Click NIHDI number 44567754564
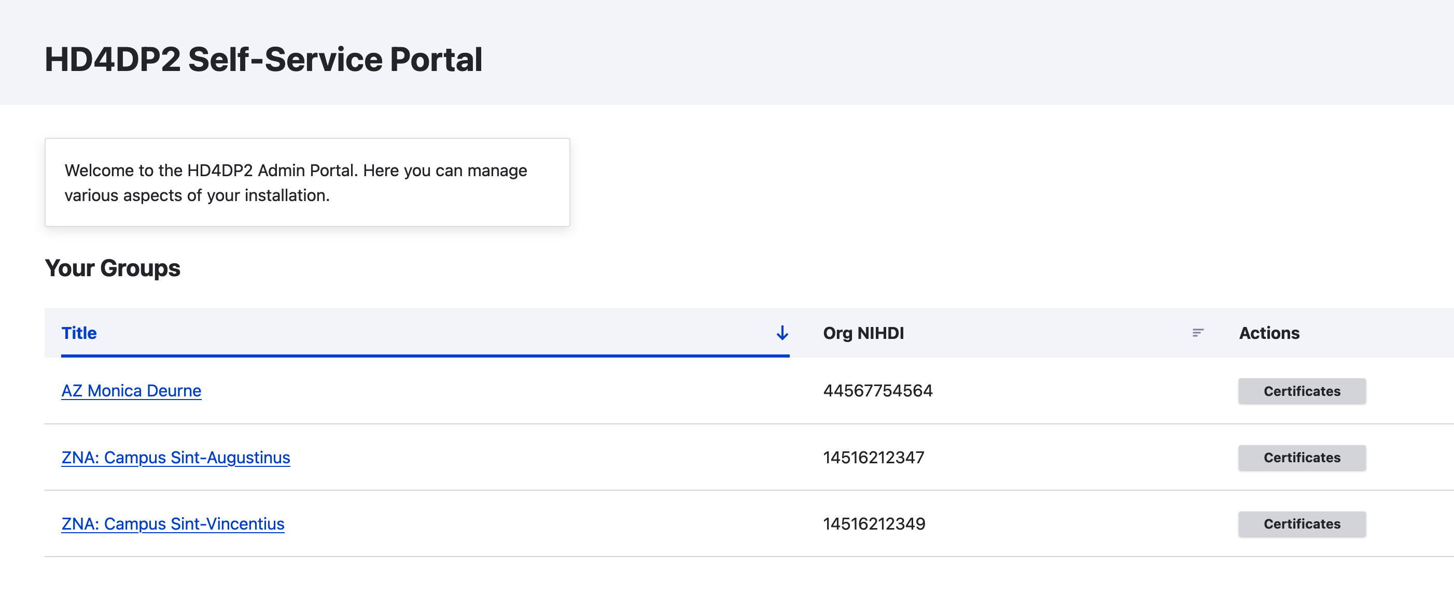Viewport: 1454px width, 598px height. 877,390
